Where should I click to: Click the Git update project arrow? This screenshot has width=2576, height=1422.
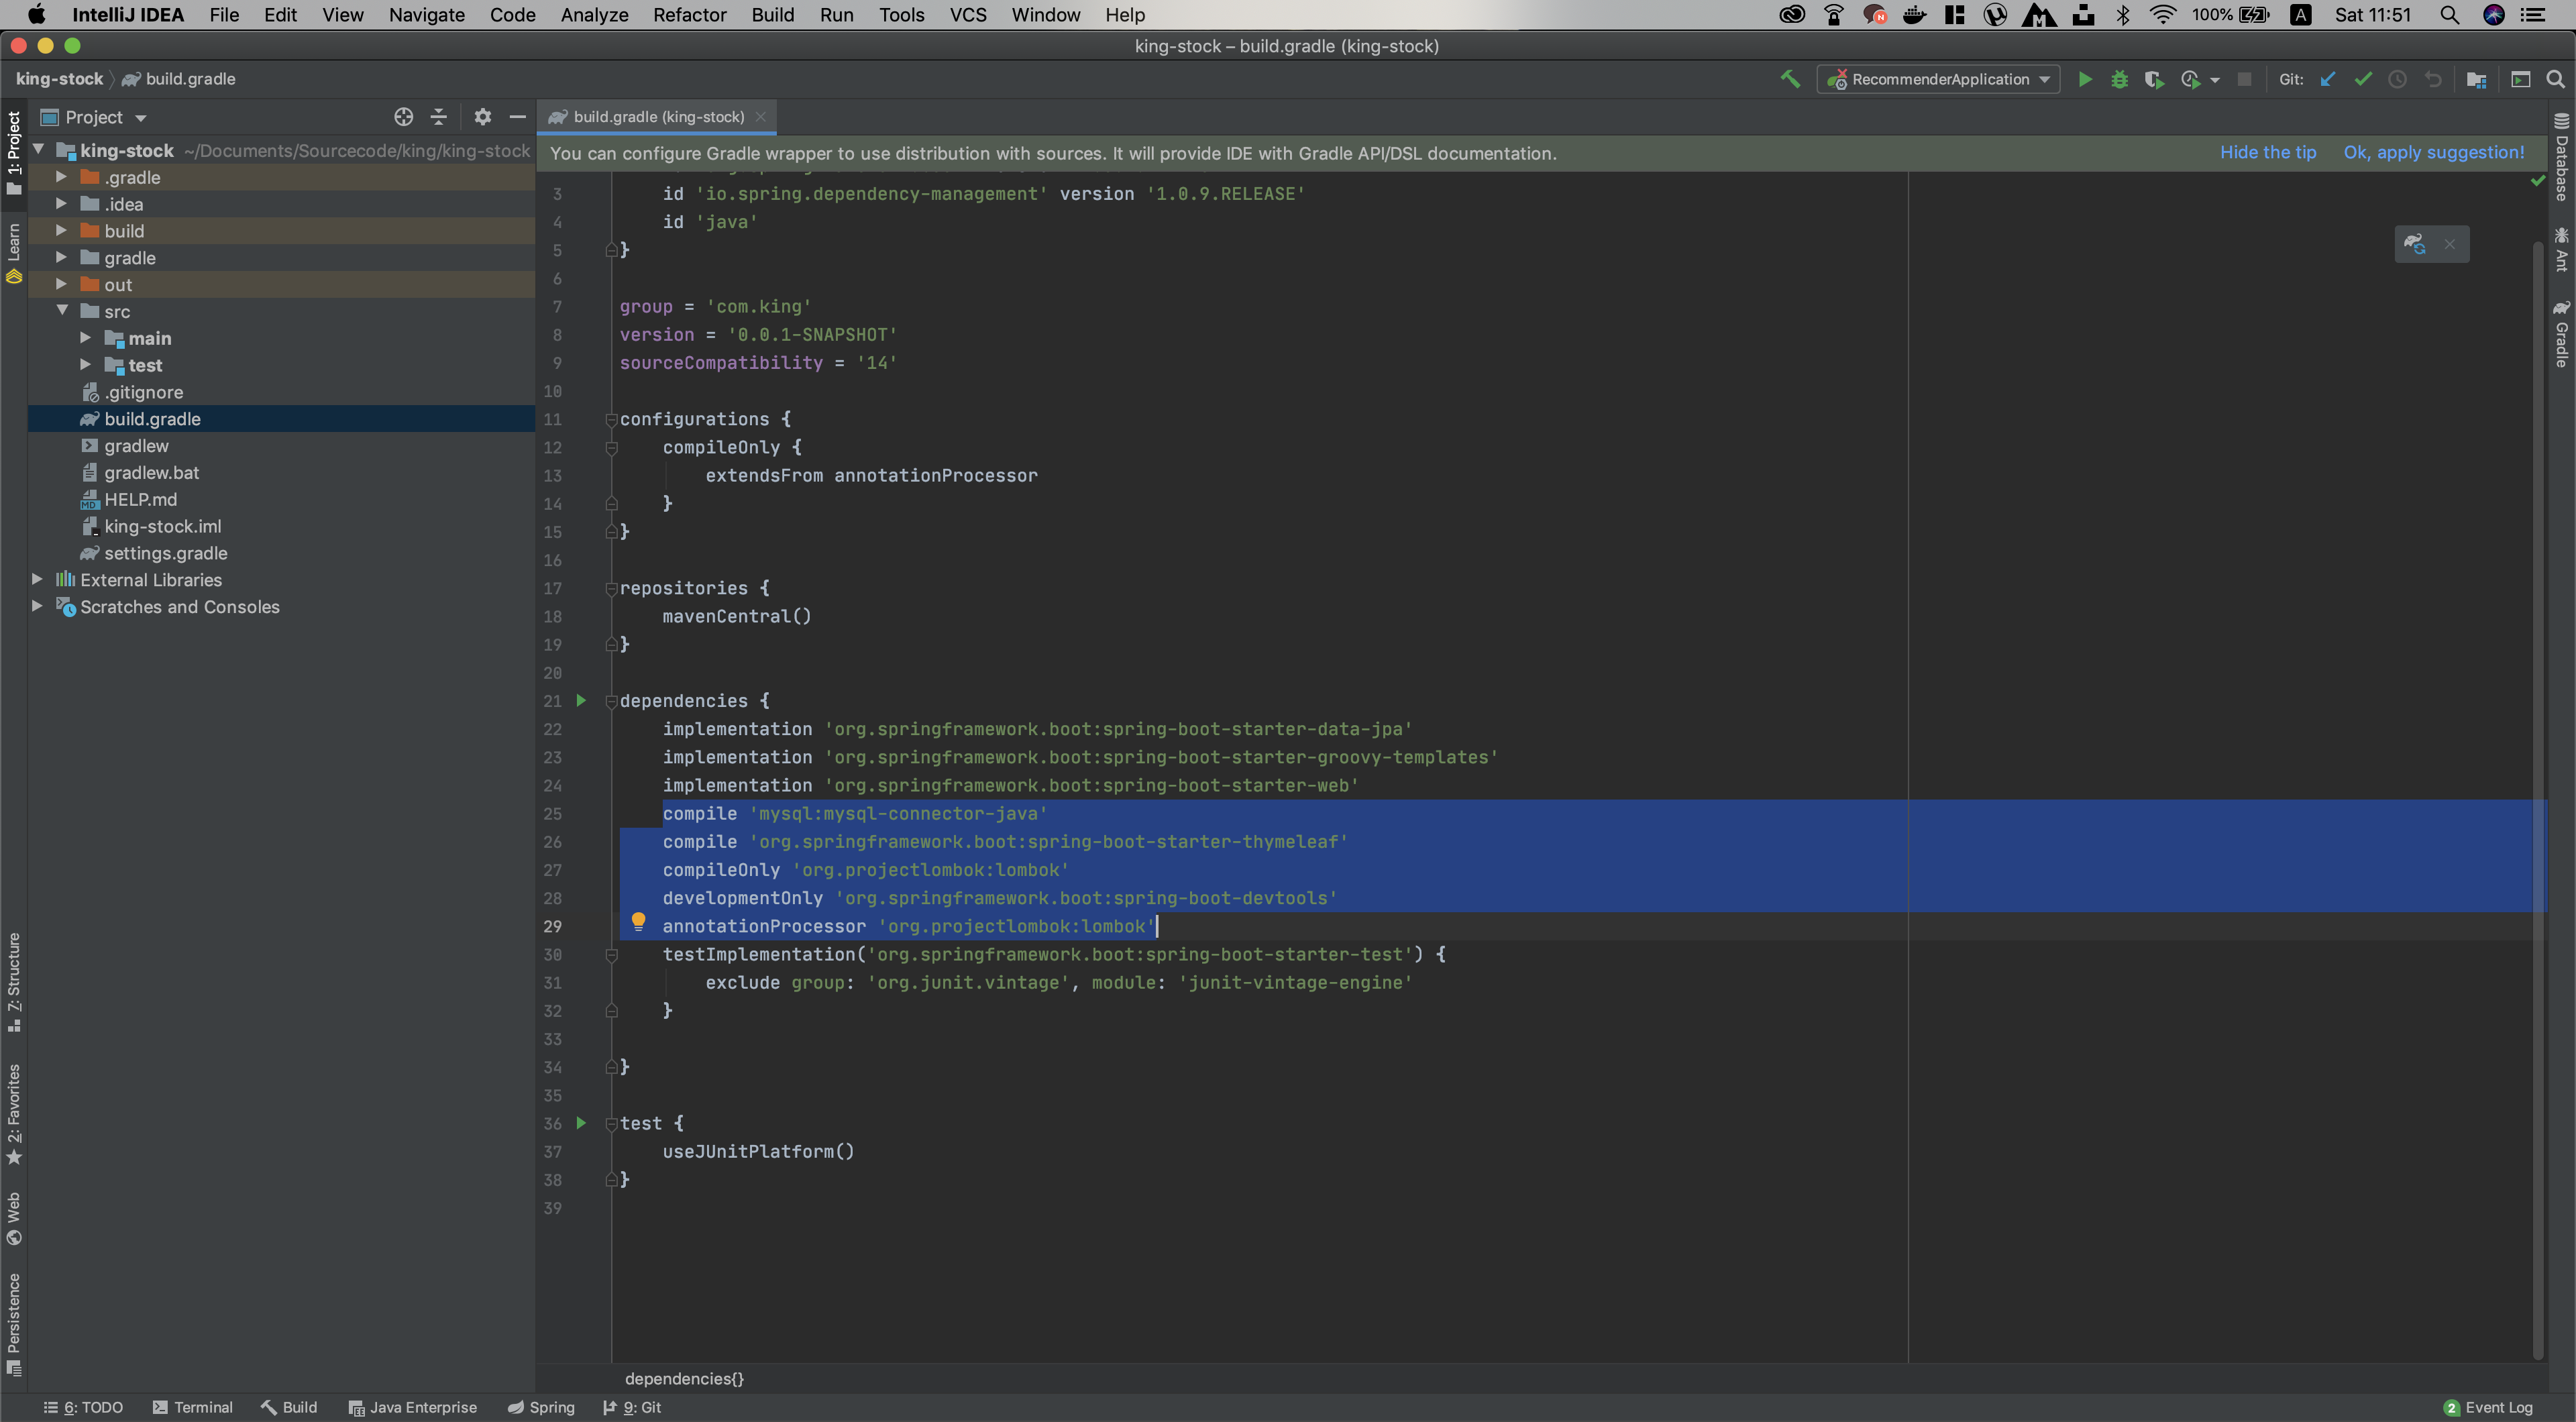click(2328, 80)
